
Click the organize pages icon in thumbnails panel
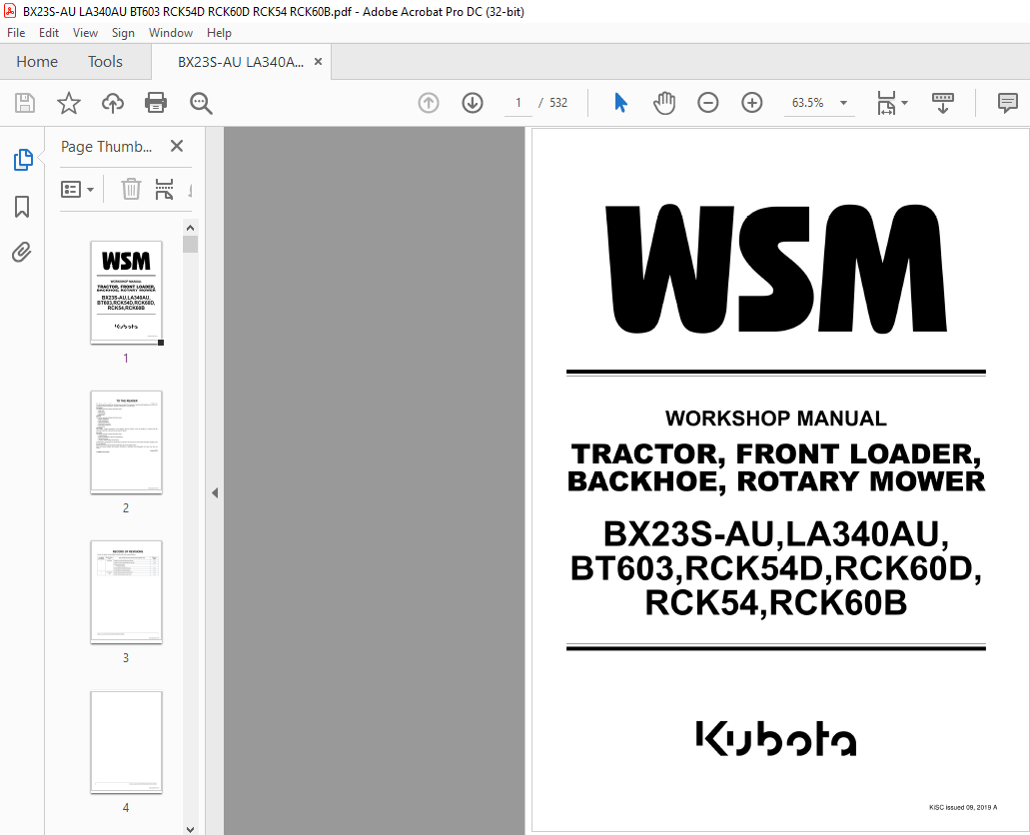164,189
